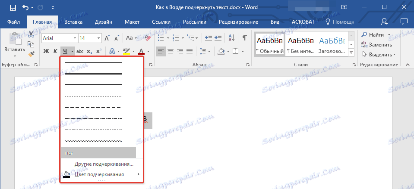Open the Файл menu
Image resolution: width=414 pixels, height=189 pixels.
point(13,22)
